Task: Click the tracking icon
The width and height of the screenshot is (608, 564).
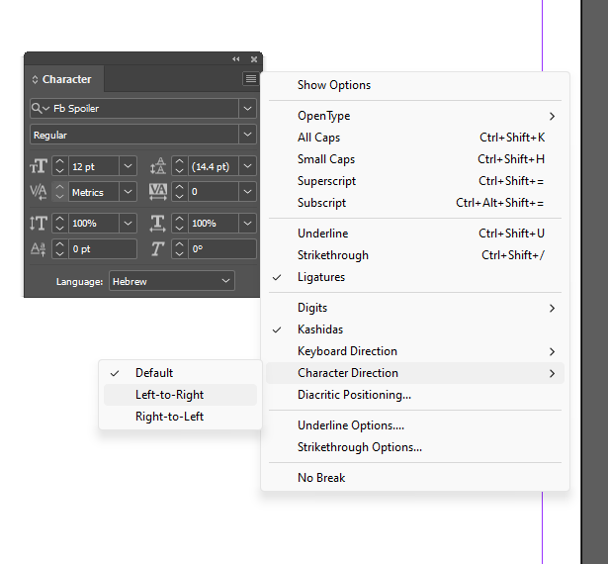Action: (x=158, y=192)
